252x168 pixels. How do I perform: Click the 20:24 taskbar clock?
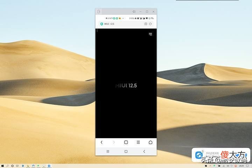click(241, 166)
